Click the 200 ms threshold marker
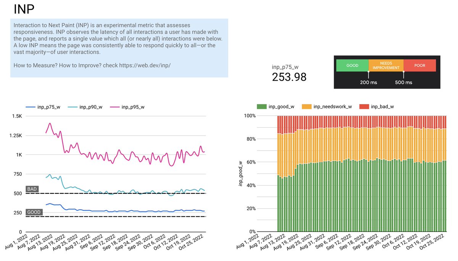This screenshot has height=261, width=458. tap(368, 82)
